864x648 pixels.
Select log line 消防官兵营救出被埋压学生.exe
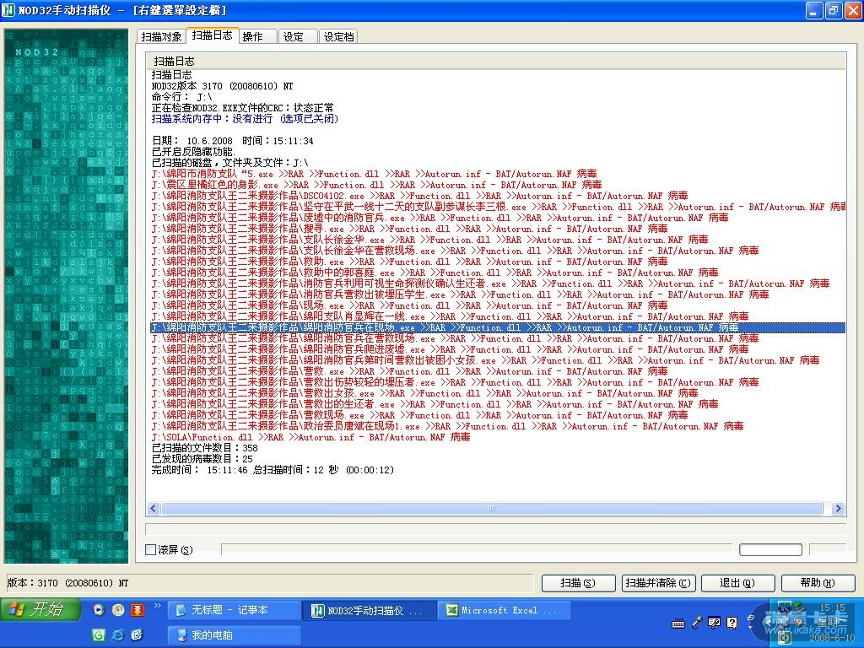click(460, 294)
